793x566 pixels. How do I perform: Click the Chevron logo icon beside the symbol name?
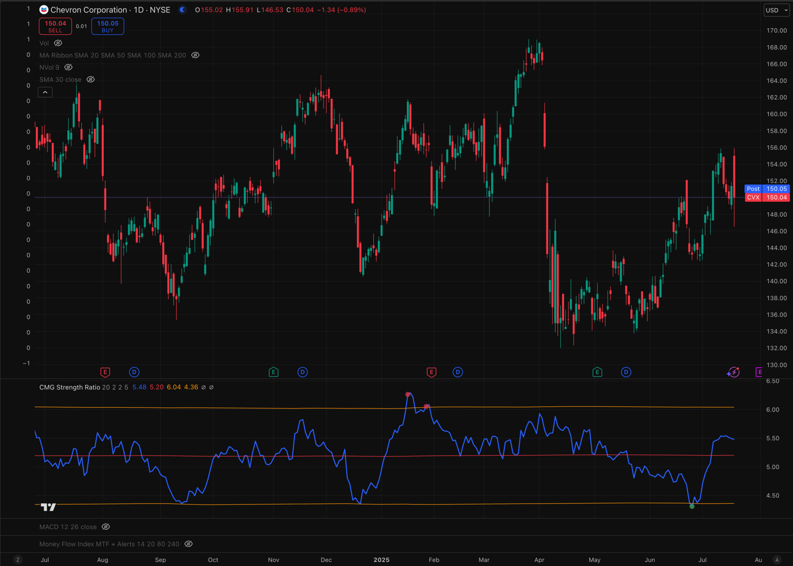coord(44,10)
